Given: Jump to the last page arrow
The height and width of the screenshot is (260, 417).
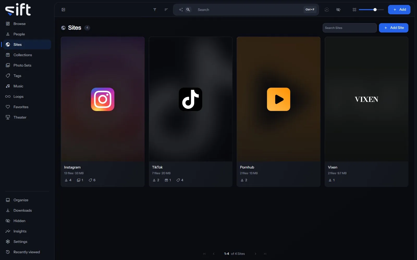Looking at the screenshot, I should tap(265, 254).
